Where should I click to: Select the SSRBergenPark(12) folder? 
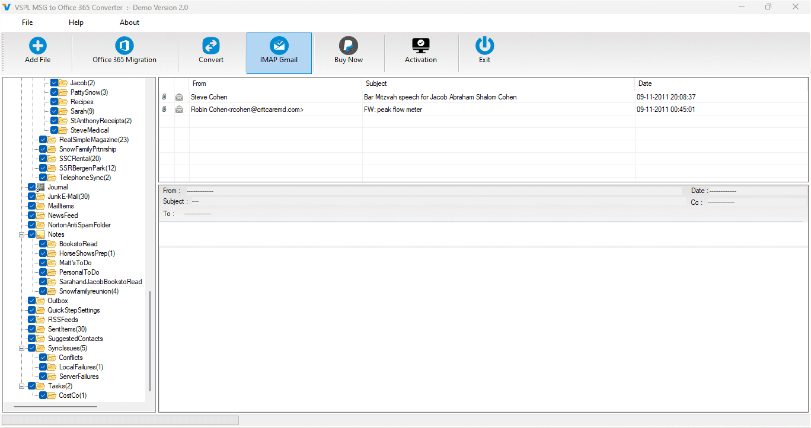(x=88, y=168)
